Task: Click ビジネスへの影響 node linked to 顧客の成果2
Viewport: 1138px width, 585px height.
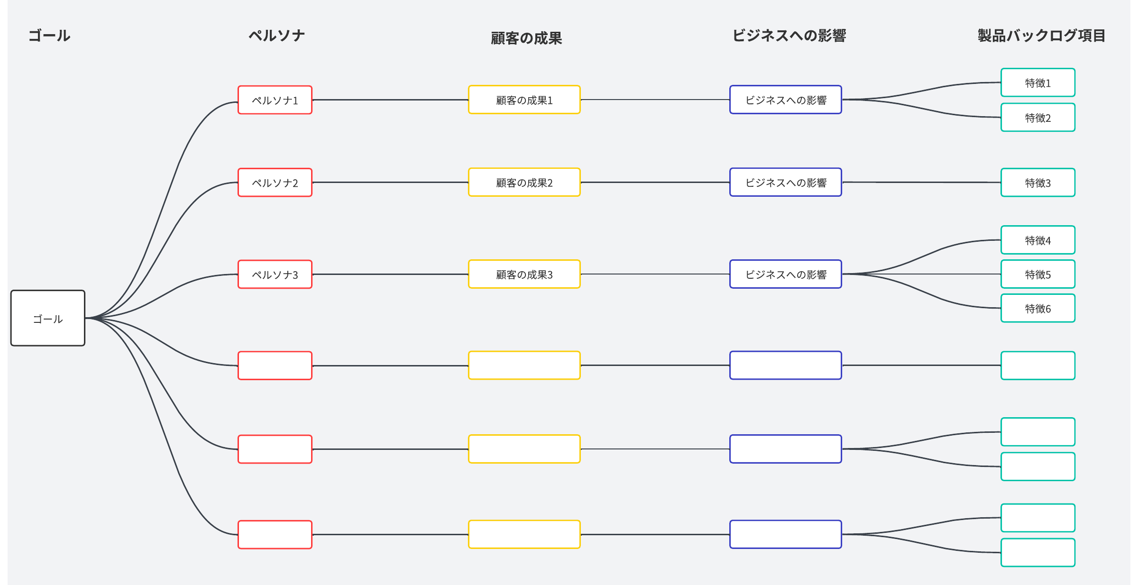Action: (786, 183)
